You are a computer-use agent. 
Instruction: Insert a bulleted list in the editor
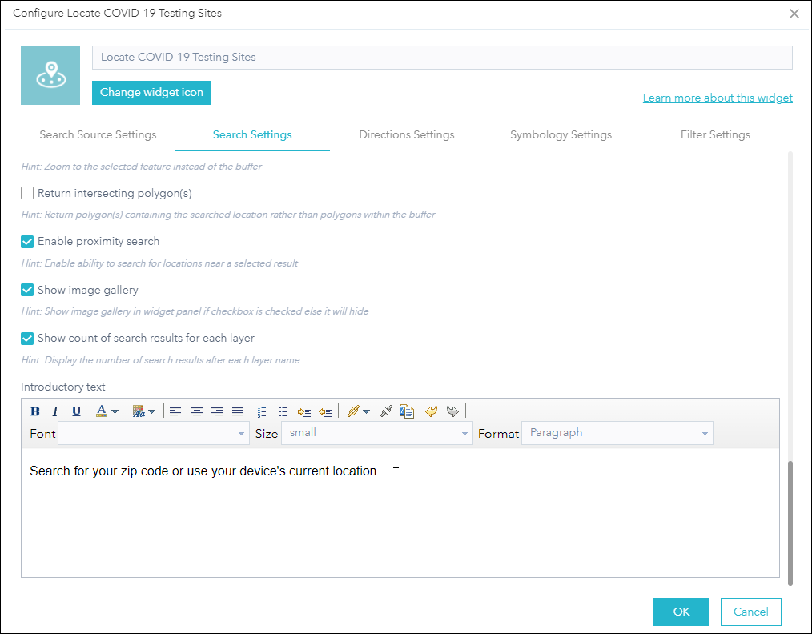(283, 411)
